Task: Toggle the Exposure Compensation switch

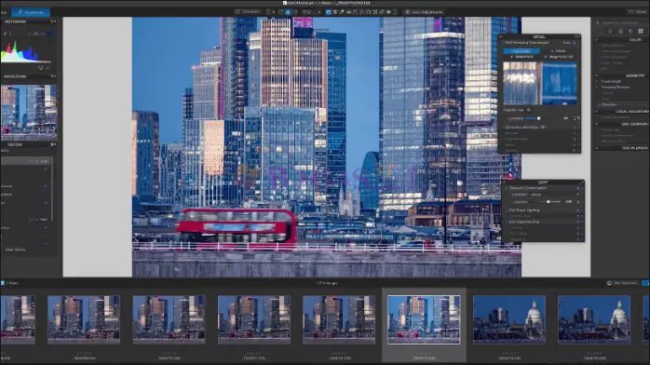Action: 578,188
